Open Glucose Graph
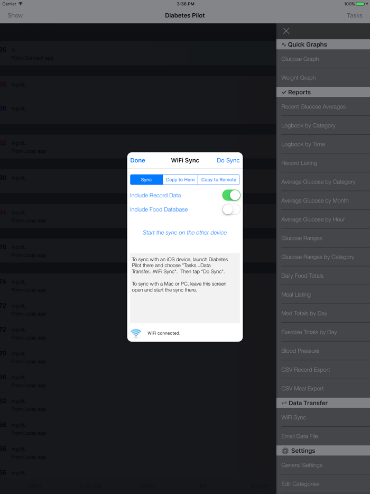Screen dimensions: 370x494 (x=323, y=59)
